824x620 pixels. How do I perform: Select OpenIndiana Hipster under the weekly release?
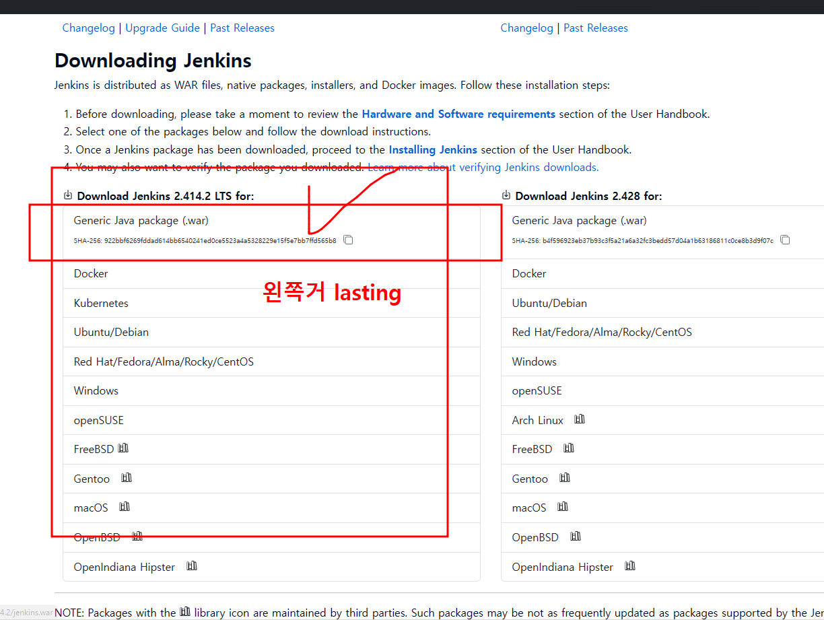click(662, 567)
